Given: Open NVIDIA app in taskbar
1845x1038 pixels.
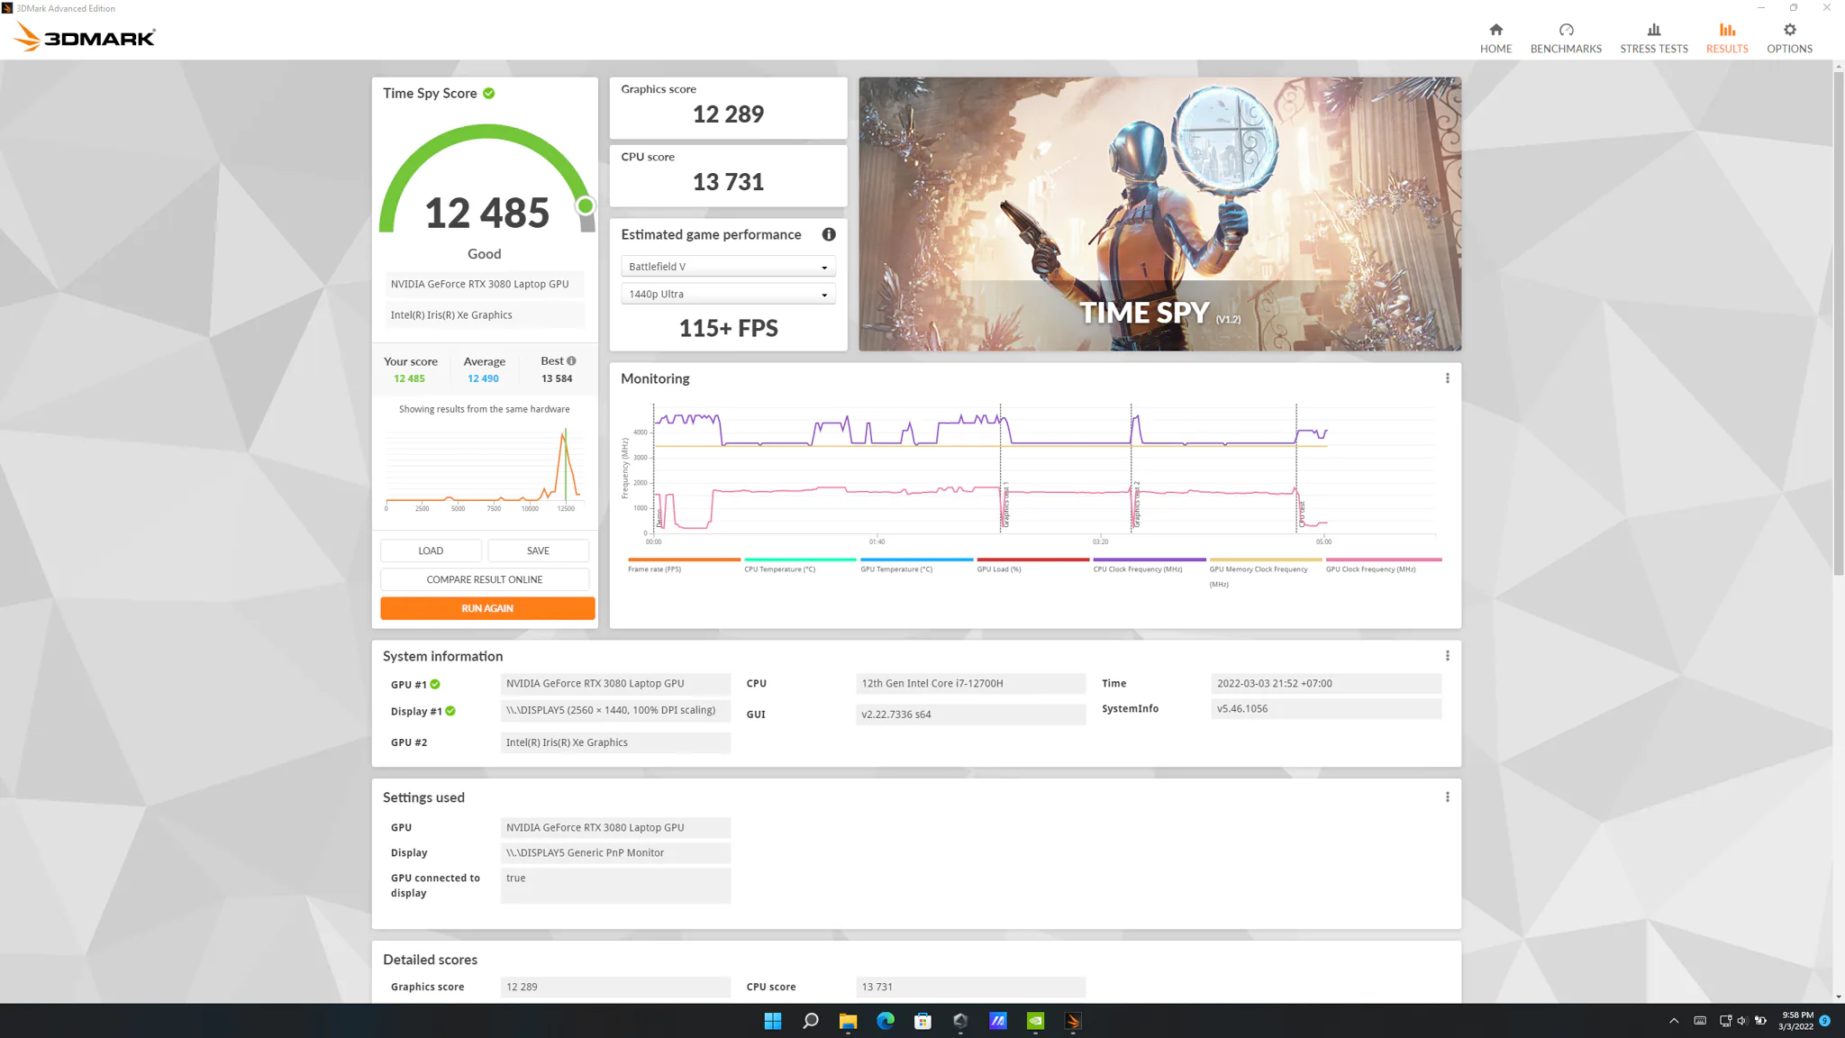Looking at the screenshot, I should click(x=1035, y=1021).
